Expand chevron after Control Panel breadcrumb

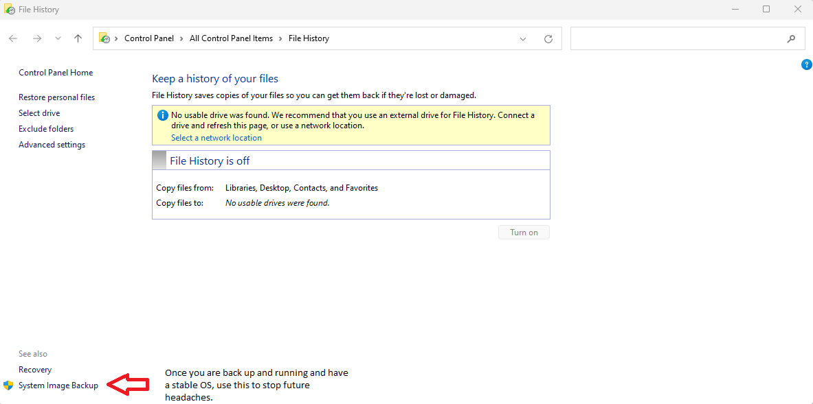click(182, 38)
